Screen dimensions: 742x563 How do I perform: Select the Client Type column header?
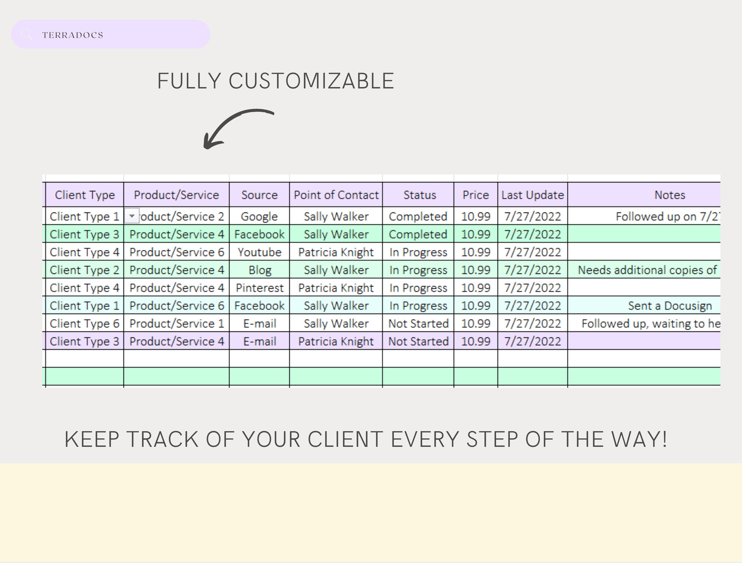tap(85, 195)
